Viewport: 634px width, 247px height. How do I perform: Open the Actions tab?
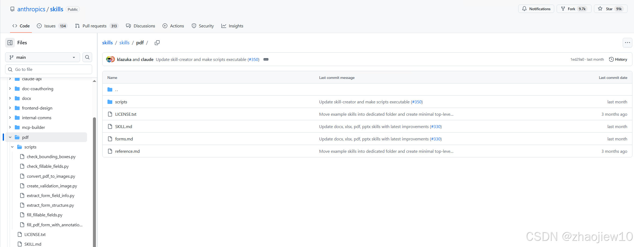[173, 26]
